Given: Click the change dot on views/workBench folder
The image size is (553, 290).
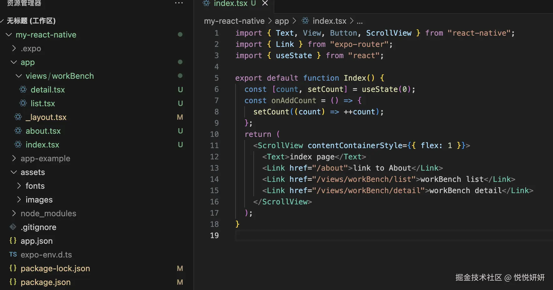Looking at the screenshot, I should tap(180, 76).
